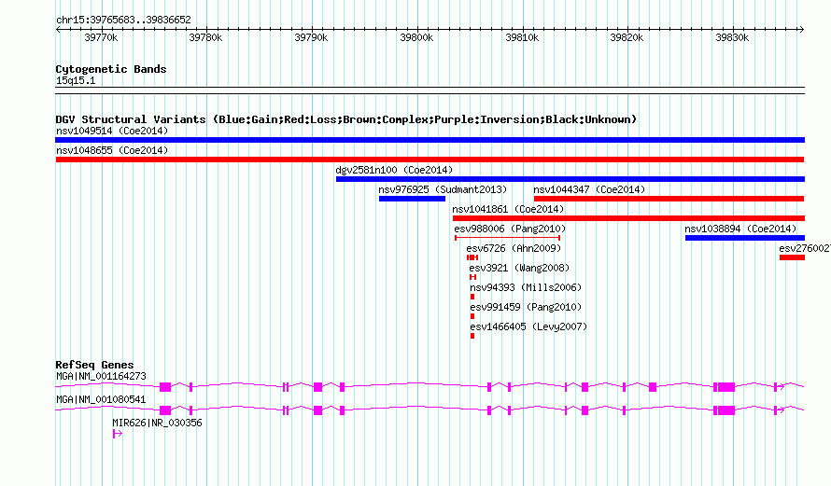Click the tiny red box under nsv94393

472,297
